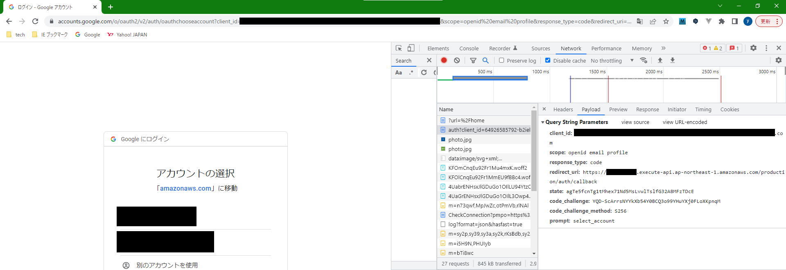Open the issues counter badge showing 1
786x270 pixels.
734,48
